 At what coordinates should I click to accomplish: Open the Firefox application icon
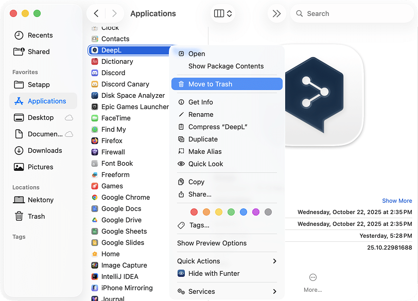(x=95, y=140)
